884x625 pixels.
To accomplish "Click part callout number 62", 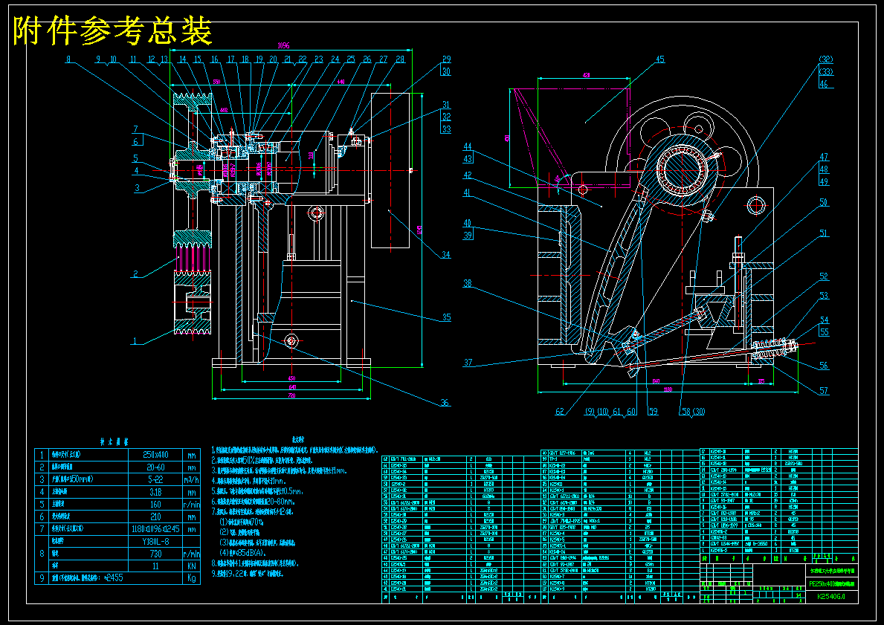I will (560, 412).
